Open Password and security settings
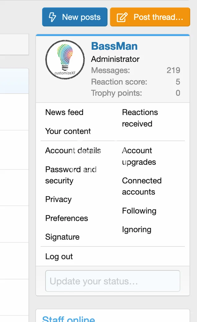Viewport: 197px width, 322px height. (71, 175)
